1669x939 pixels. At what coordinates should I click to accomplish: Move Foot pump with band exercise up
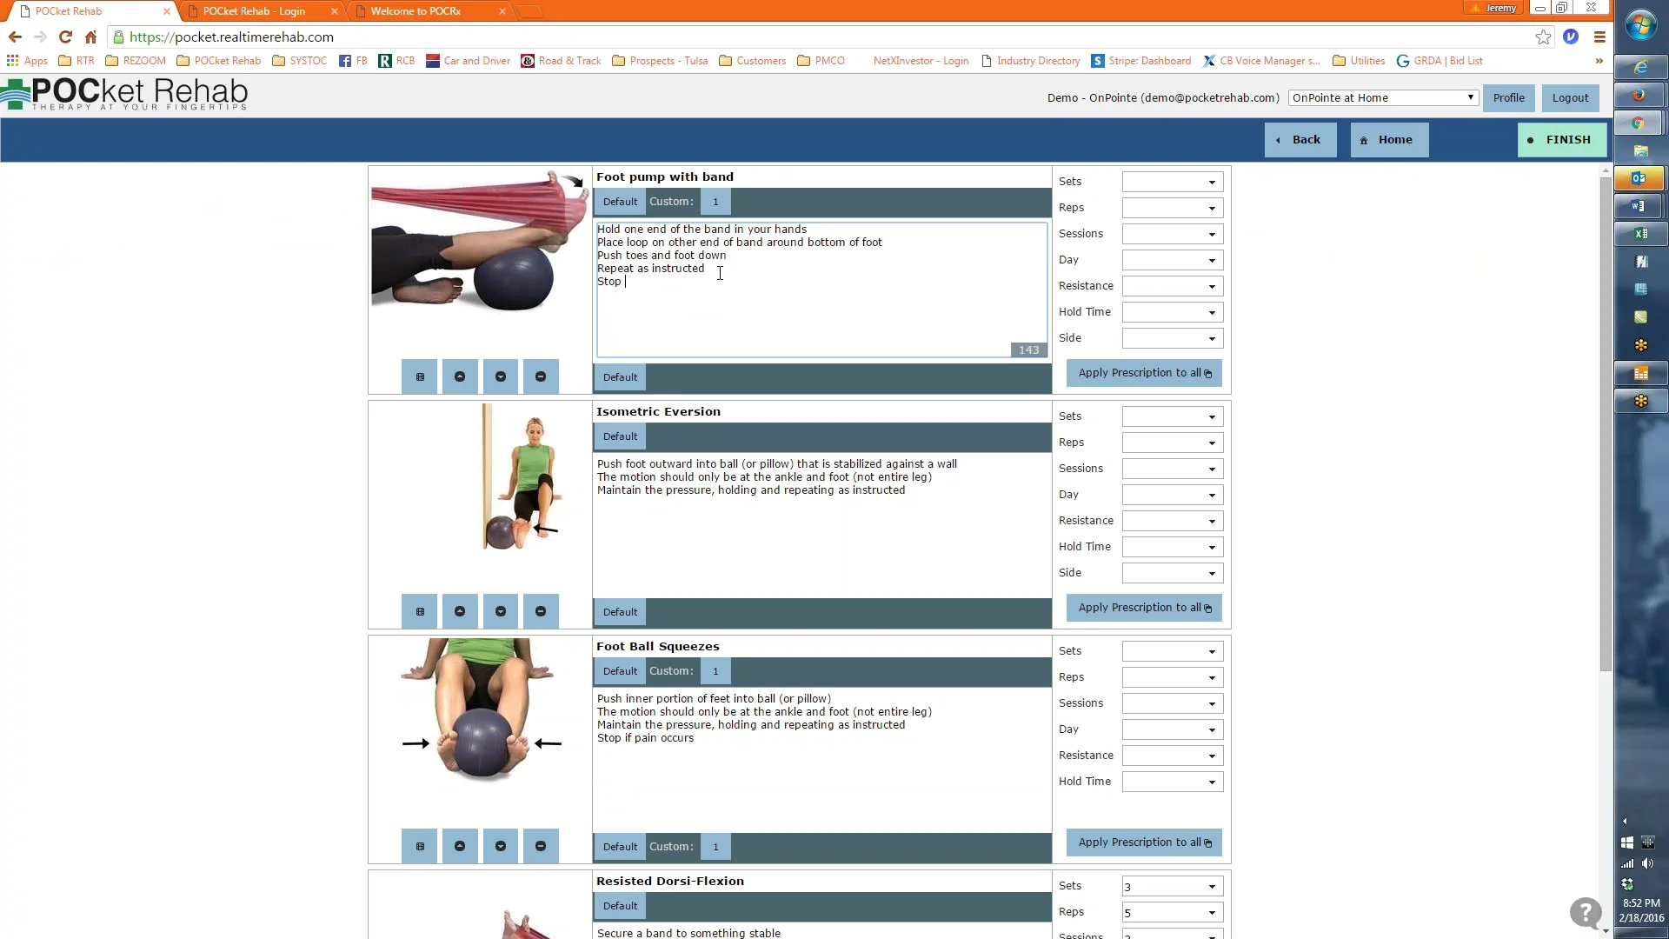pyautogui.click(x=460, y=376)
